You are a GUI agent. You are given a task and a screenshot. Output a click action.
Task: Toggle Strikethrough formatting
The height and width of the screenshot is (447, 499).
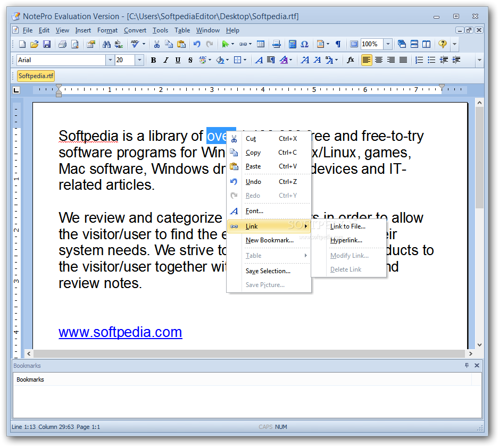(x=190, y=60)
